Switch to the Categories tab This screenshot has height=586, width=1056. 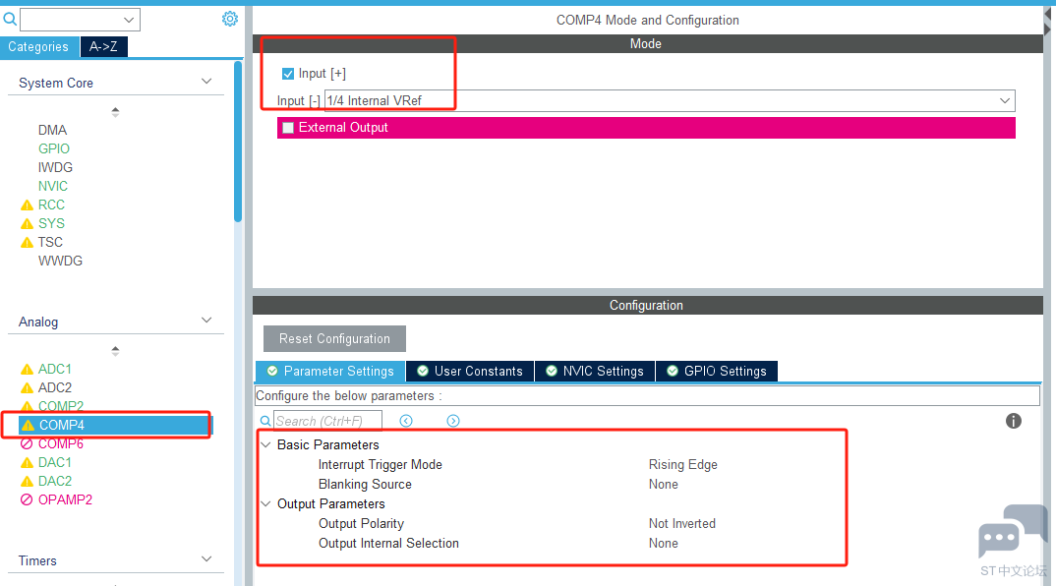(x=38, y=46)
